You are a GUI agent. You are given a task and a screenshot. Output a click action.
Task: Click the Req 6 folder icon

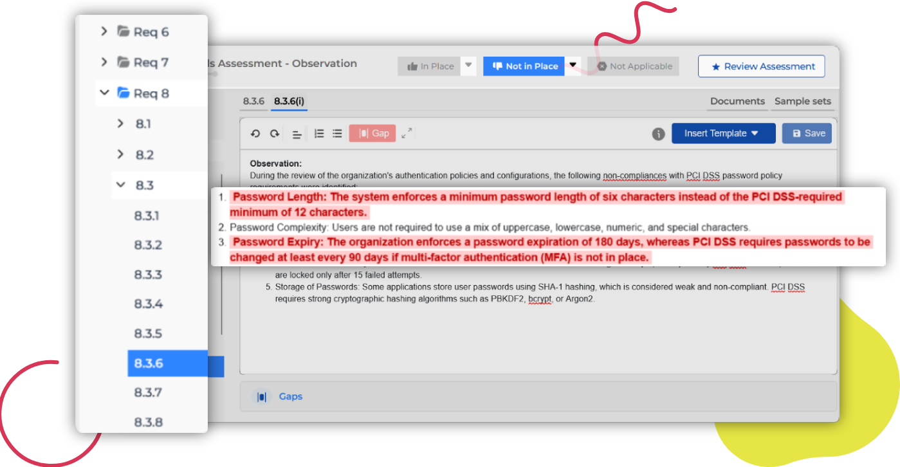123,31
